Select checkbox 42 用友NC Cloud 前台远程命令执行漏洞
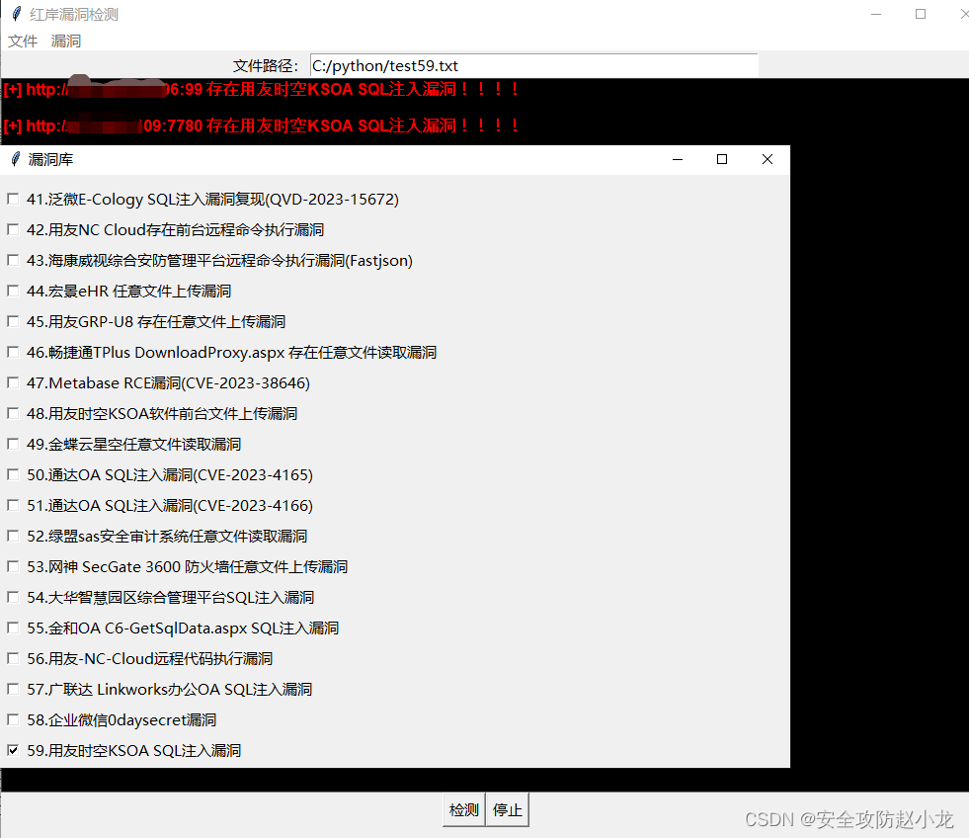 pyautogui.click(x=13, y=228)
